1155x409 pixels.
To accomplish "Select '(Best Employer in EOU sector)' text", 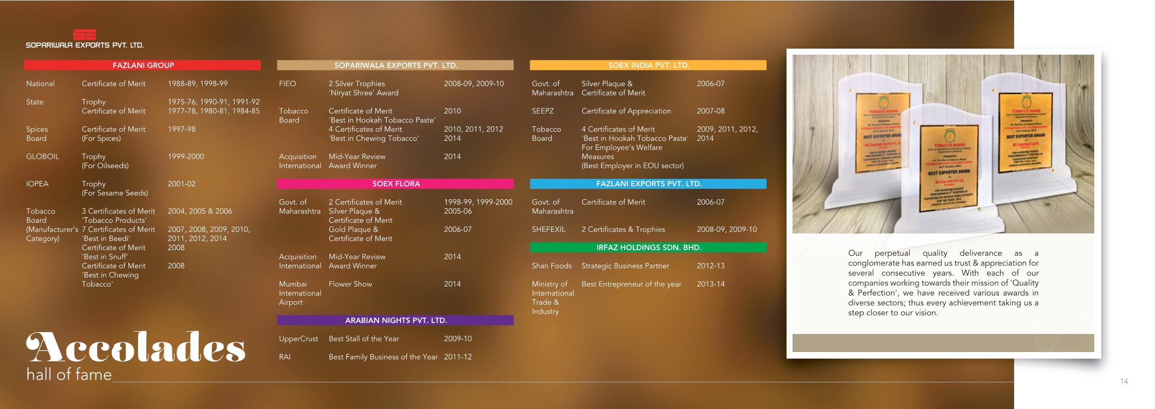I will [x=633, y=166].
